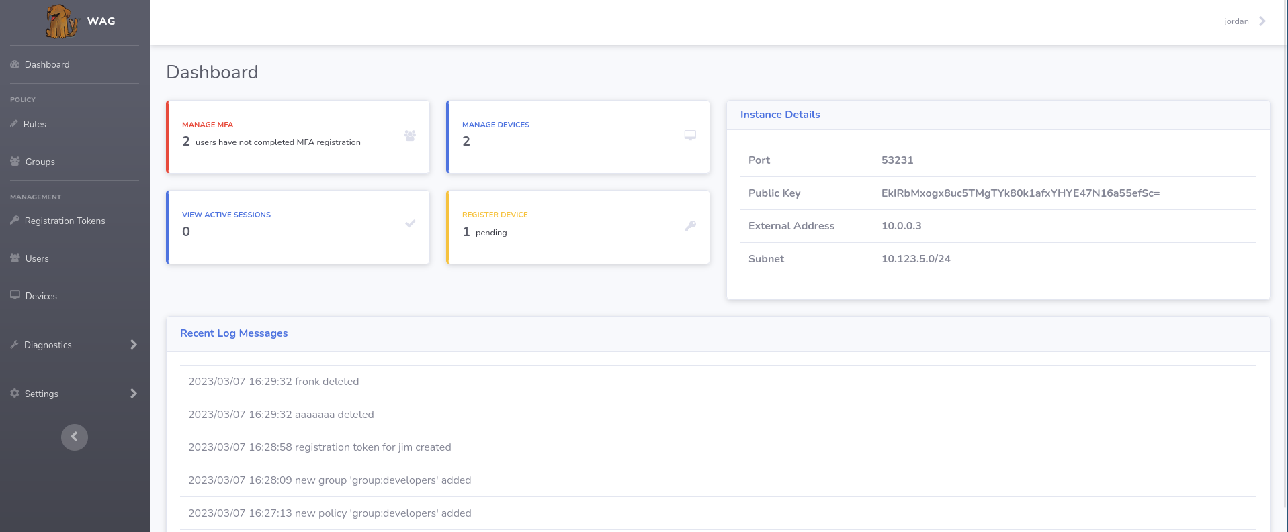Click the WAG brand title
The height and width of the screenshot is (532, 1288).
(x=101, y=21)
